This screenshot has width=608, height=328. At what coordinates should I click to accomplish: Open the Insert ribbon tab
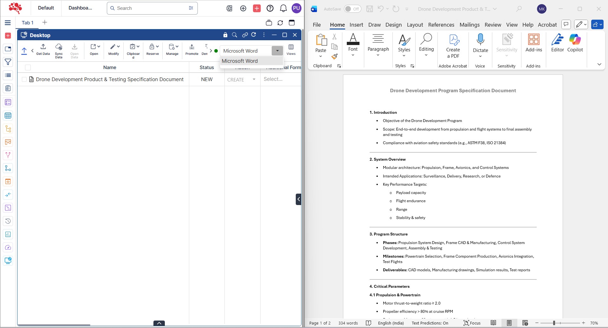pyautogui.click(x=356, y=25)
